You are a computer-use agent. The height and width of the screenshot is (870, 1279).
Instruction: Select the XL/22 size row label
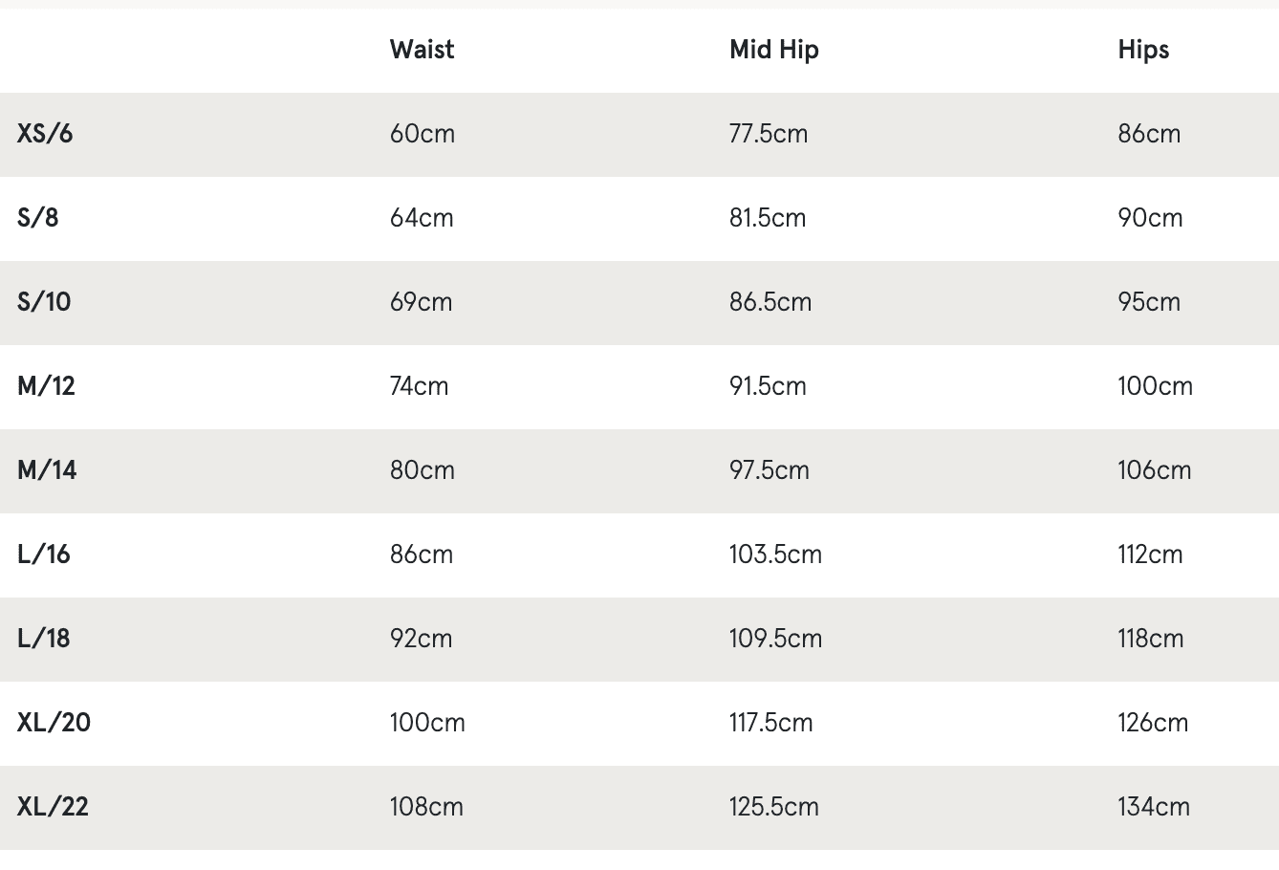point(53,807)
